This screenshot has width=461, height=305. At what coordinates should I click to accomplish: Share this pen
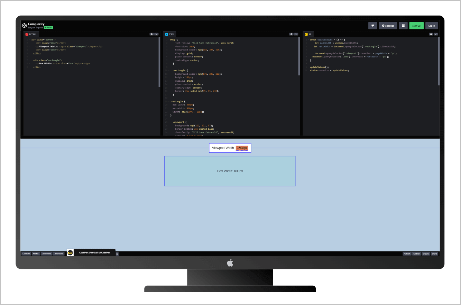(x=434, y=253)
